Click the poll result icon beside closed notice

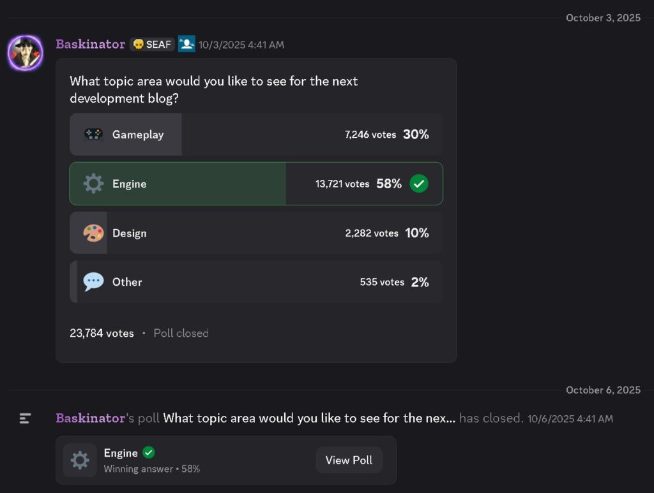25,418
